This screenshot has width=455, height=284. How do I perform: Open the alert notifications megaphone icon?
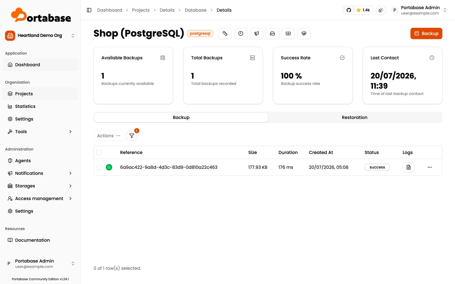tap(257, 33)
